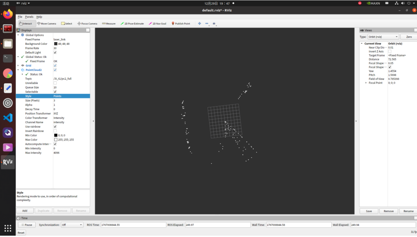Click the ROS Time field
This screenshot has width=417, height=237.
pyautogui.click(x=133, y=225)
